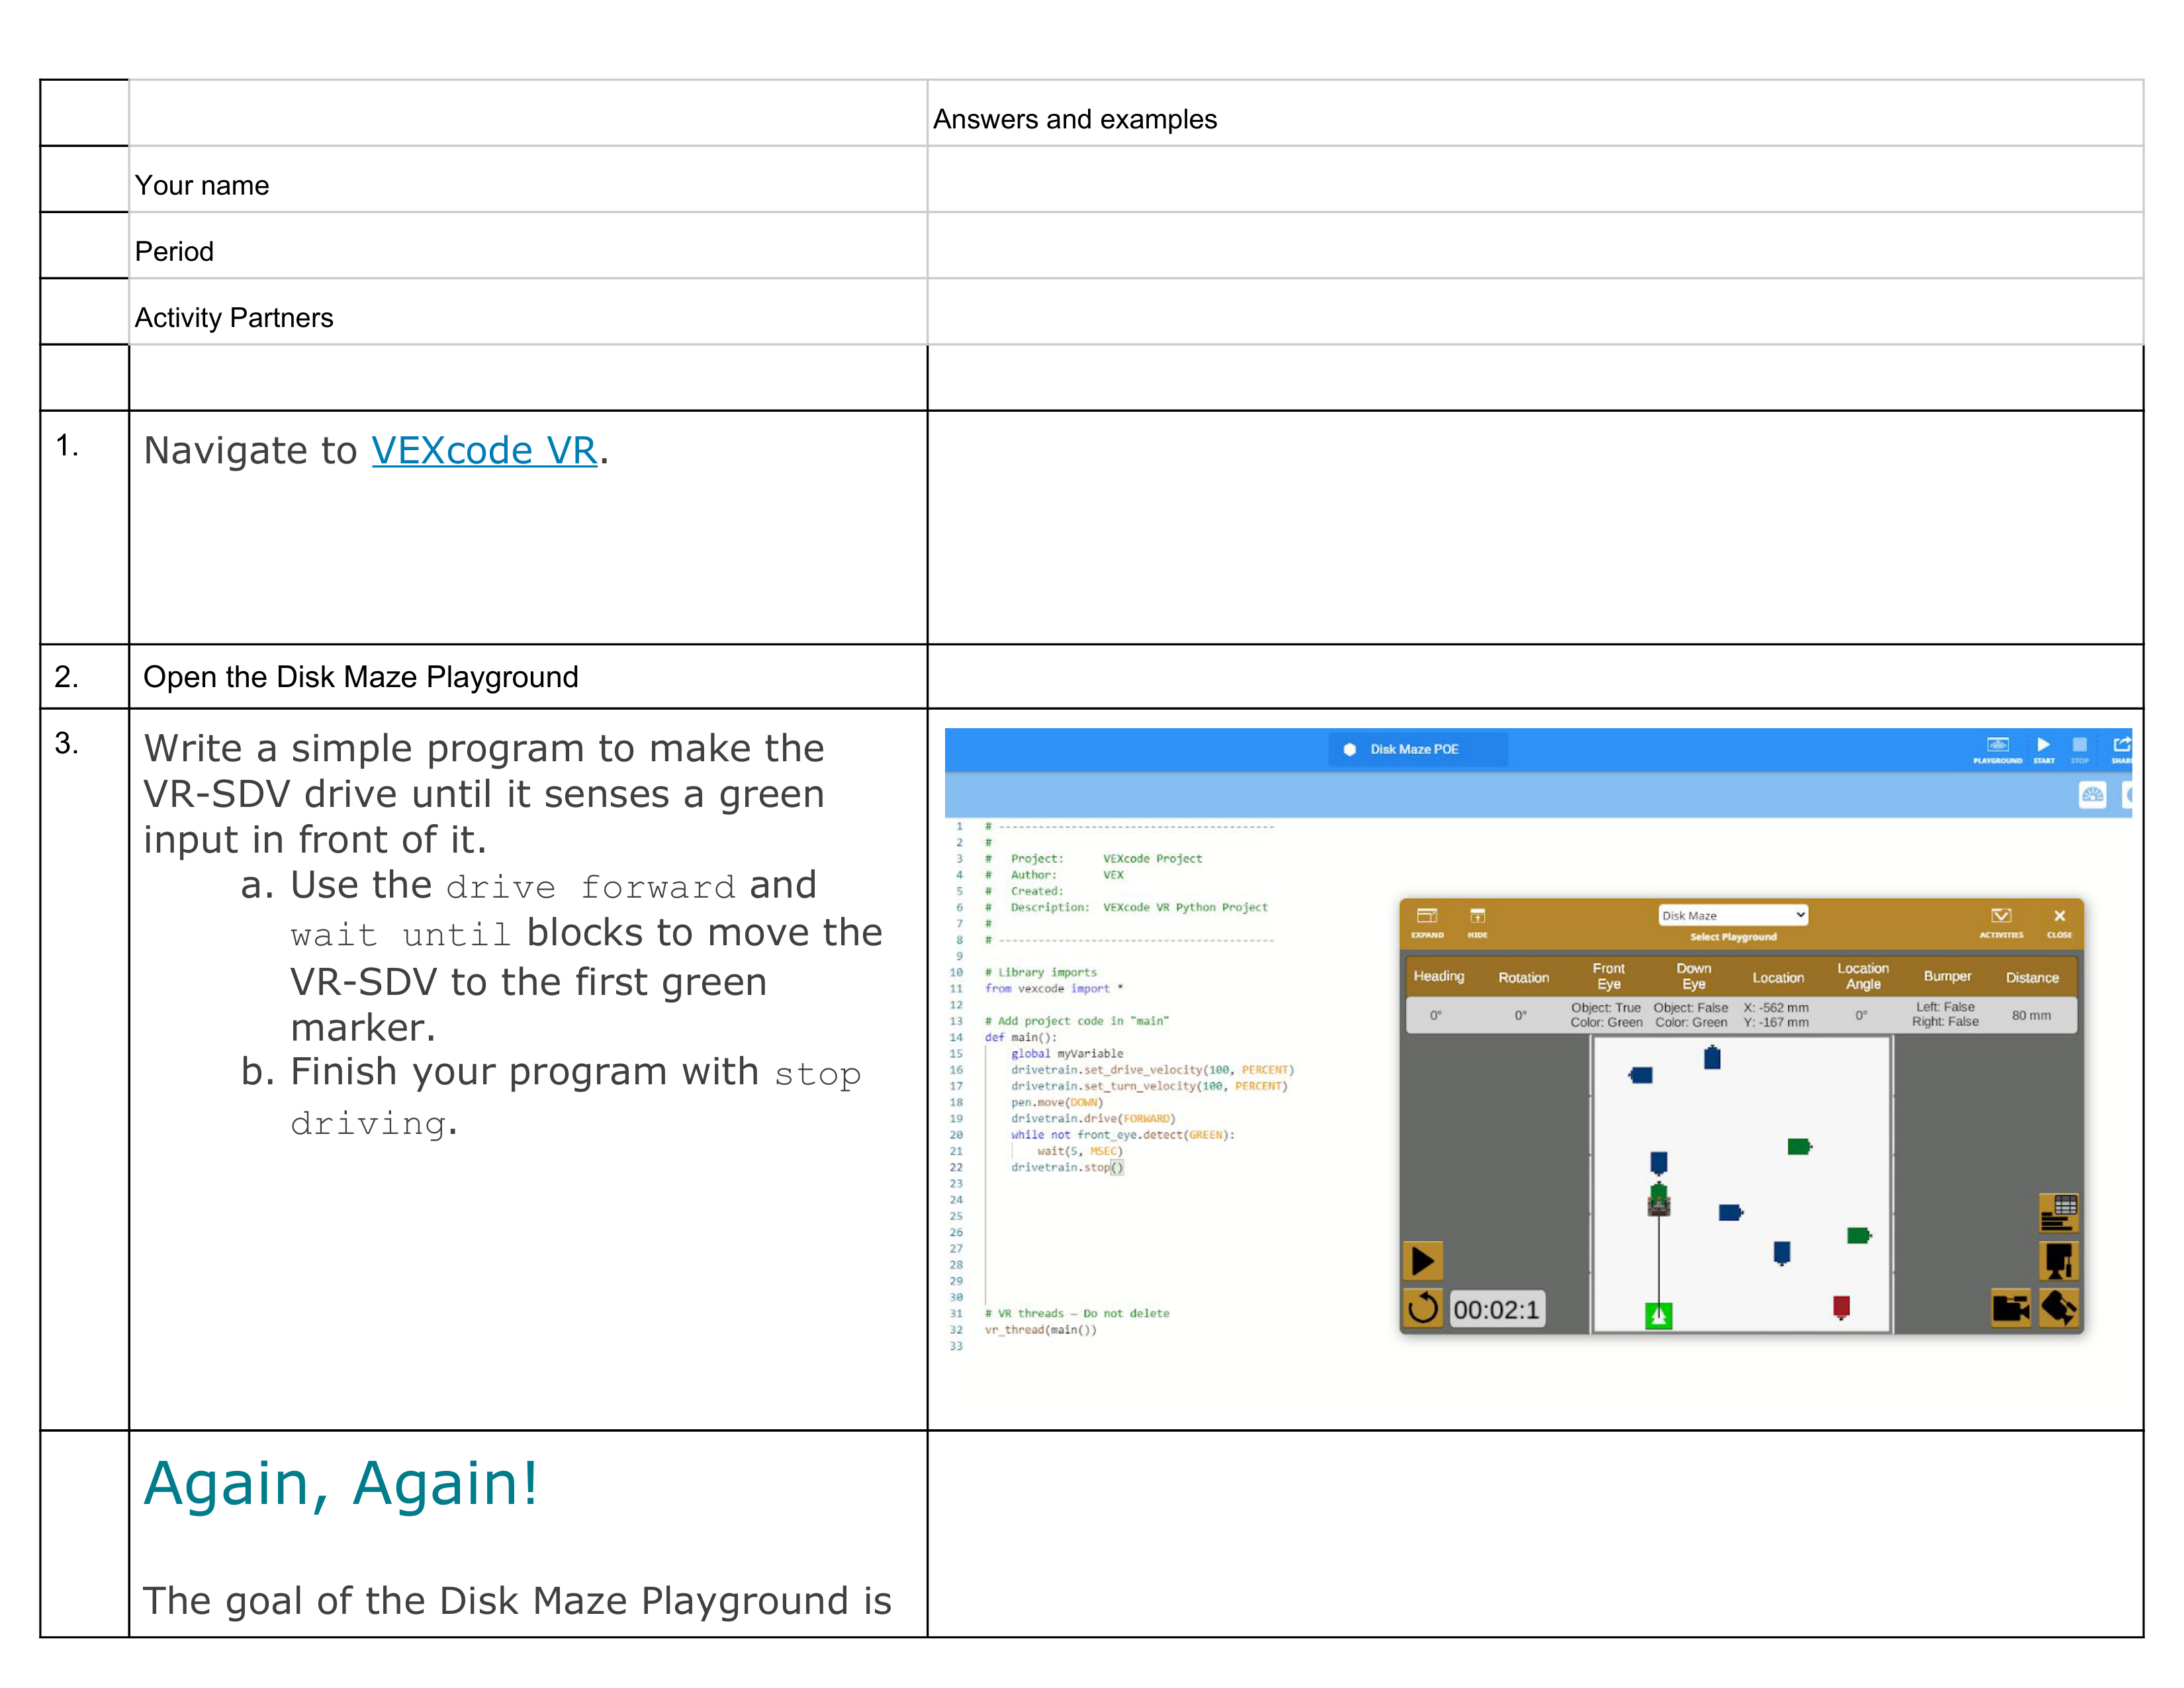This screenshot has height=1688, width=2184.
Task: Click the X: -562 mm location value
Action: (1776, 1007)
